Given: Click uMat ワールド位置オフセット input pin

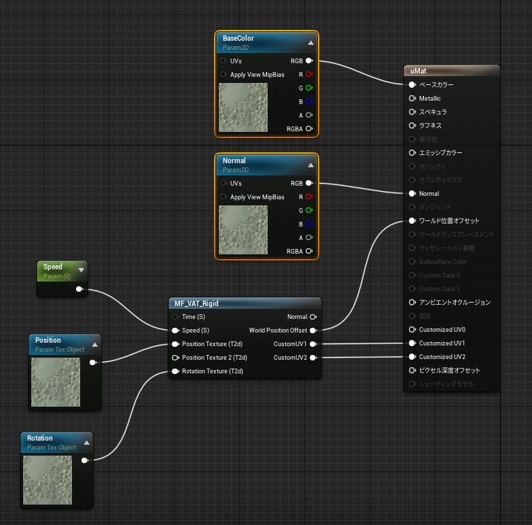Looking at the screenshot, I should point(412,221).
